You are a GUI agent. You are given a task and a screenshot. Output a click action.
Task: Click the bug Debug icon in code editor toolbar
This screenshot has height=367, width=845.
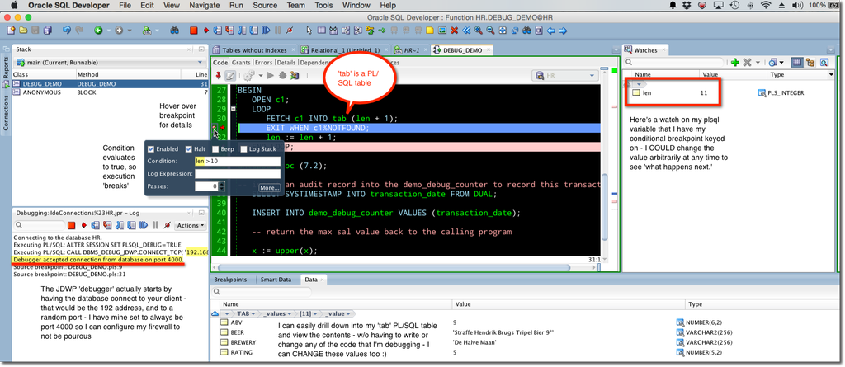click(283, 75)
